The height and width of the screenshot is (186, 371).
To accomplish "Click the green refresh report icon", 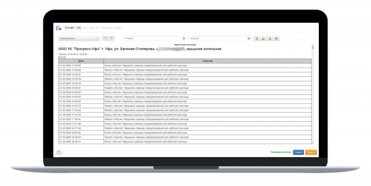I will pyautogui.click(x=257, y=38).
